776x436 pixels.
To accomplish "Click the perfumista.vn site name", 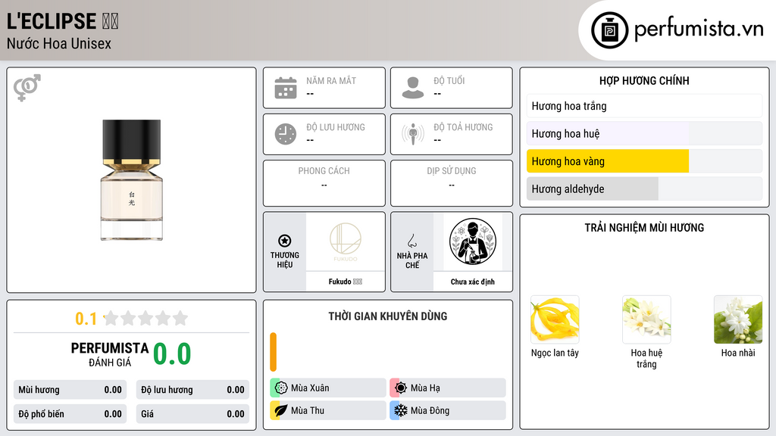I will click(699, 30).
